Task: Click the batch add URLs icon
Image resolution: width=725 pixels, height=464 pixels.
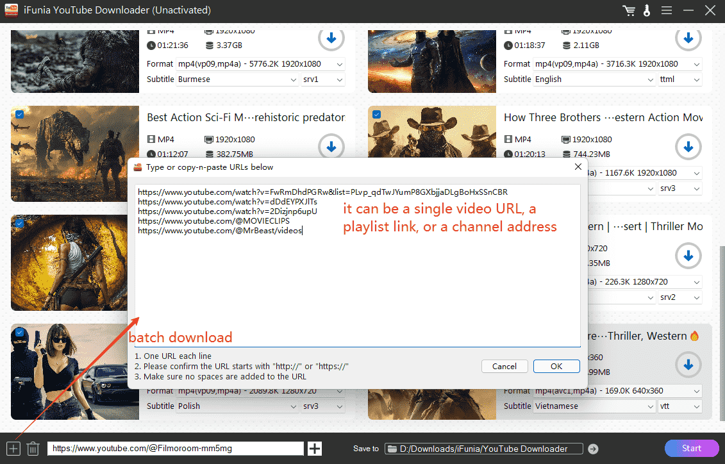Action: point(13,449)
